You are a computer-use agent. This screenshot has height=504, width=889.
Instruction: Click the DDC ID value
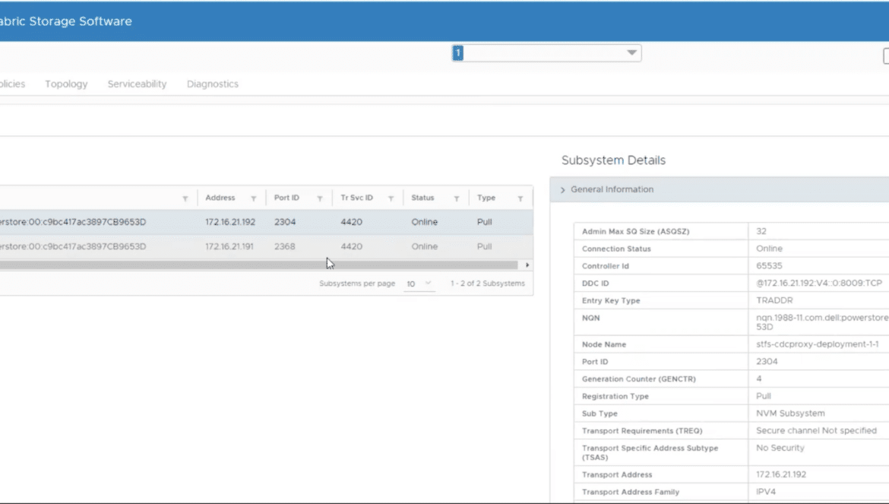(818, 283)
